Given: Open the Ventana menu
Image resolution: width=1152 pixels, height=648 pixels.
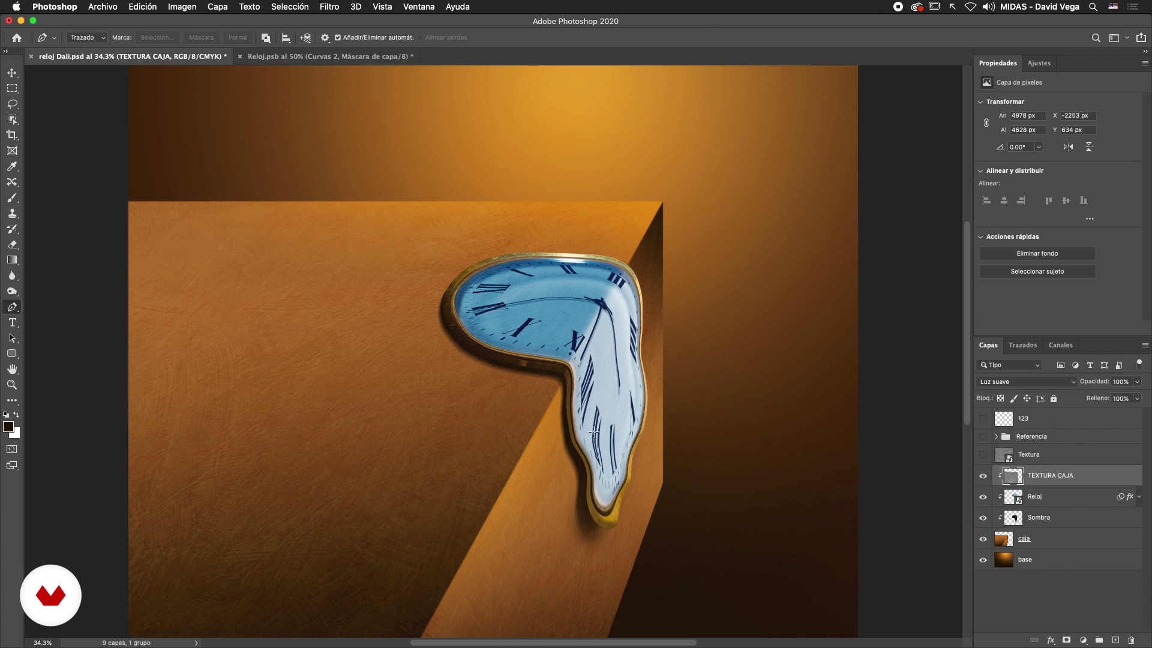Looking at the screenshot, I should 419,7.
